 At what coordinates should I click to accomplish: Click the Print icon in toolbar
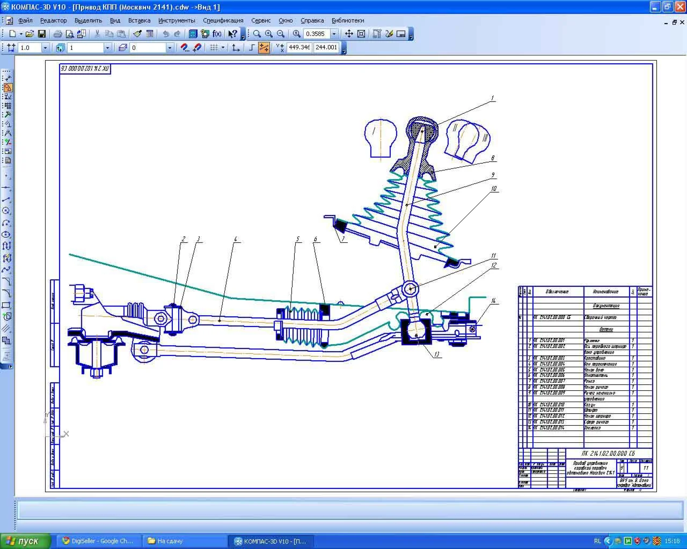[58, 34]
